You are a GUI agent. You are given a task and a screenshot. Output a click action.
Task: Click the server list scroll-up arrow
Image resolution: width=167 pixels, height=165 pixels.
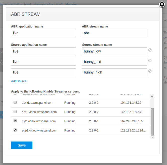[152, 96]
